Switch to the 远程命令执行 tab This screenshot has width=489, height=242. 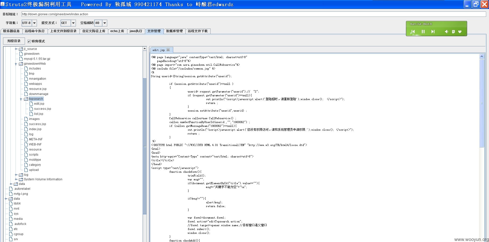35,31
